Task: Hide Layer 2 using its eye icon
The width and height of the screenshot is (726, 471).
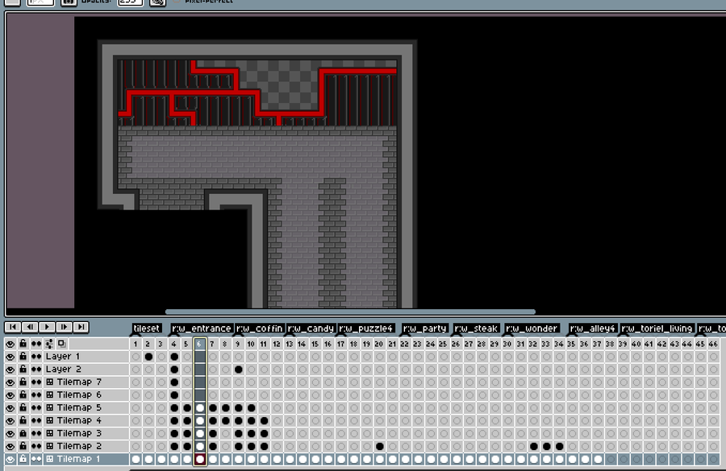Action: pos(10,370)
